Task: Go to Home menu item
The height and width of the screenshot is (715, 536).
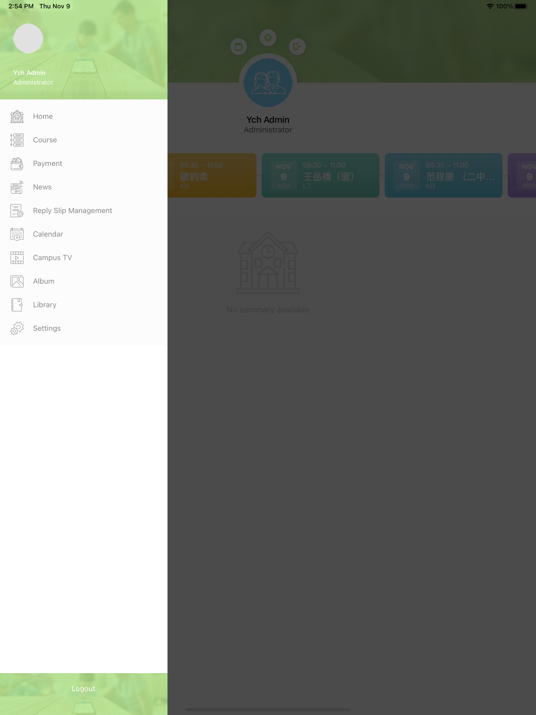Action: coord(84,116)
